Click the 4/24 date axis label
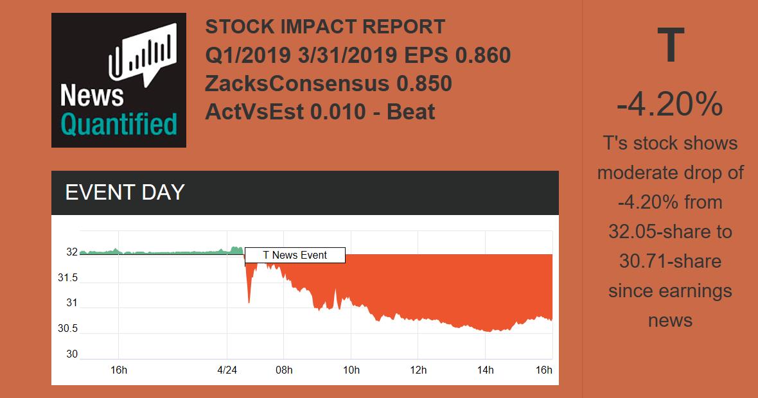758x398 pixels. (x=227, y=370)
